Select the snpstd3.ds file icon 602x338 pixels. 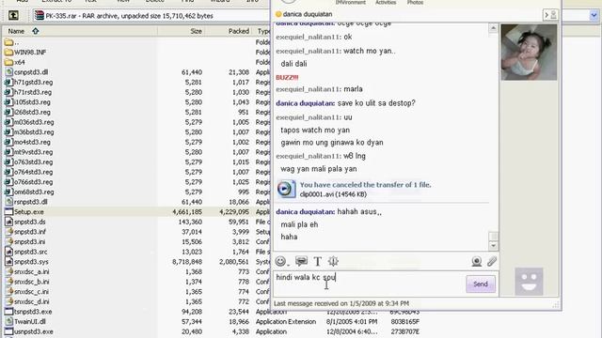8,222
